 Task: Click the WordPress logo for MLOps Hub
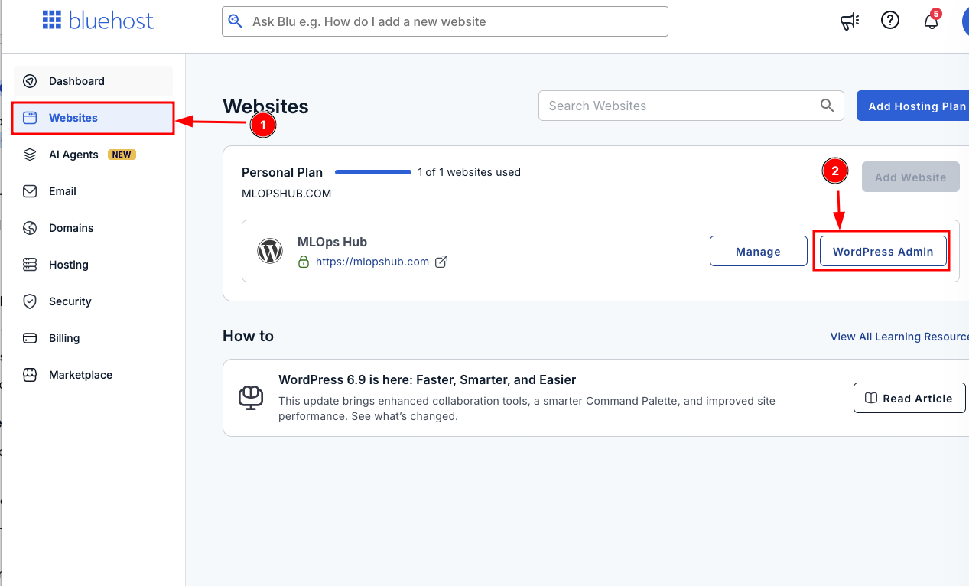click(270, 251)
